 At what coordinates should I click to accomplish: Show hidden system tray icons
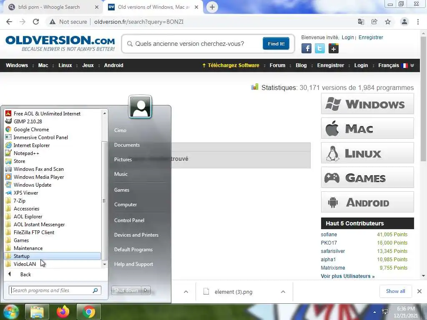[375, 312]
